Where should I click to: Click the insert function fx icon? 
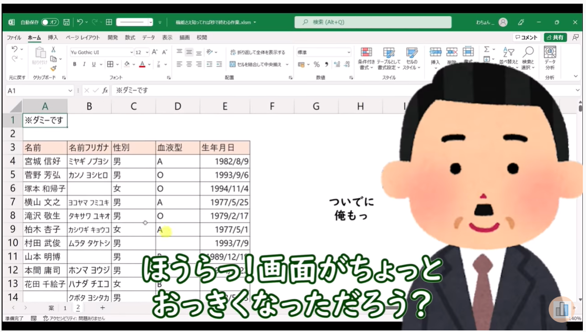(105, 90)
